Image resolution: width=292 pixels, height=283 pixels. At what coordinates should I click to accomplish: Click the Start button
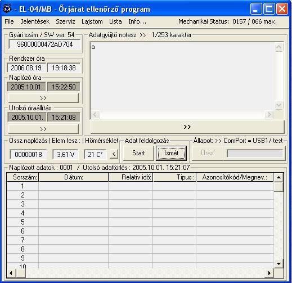click(138, 153)
